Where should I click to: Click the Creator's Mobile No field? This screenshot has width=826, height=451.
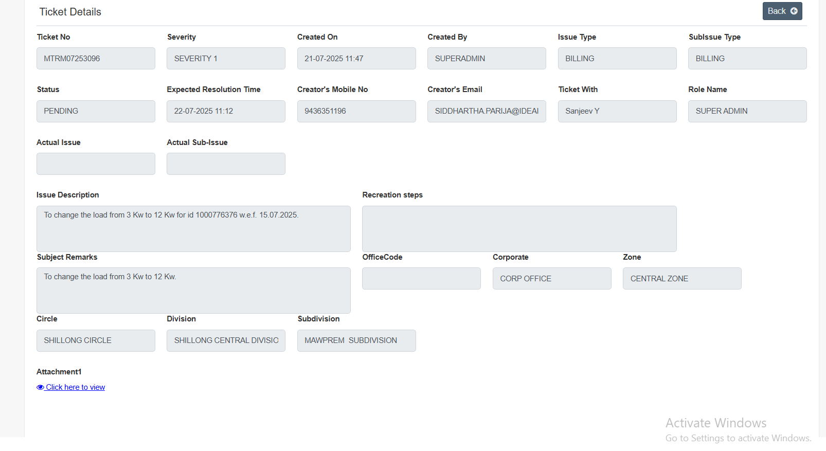point(356,111)
